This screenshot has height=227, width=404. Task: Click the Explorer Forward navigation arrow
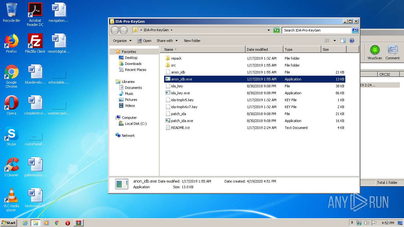(124, 30)
